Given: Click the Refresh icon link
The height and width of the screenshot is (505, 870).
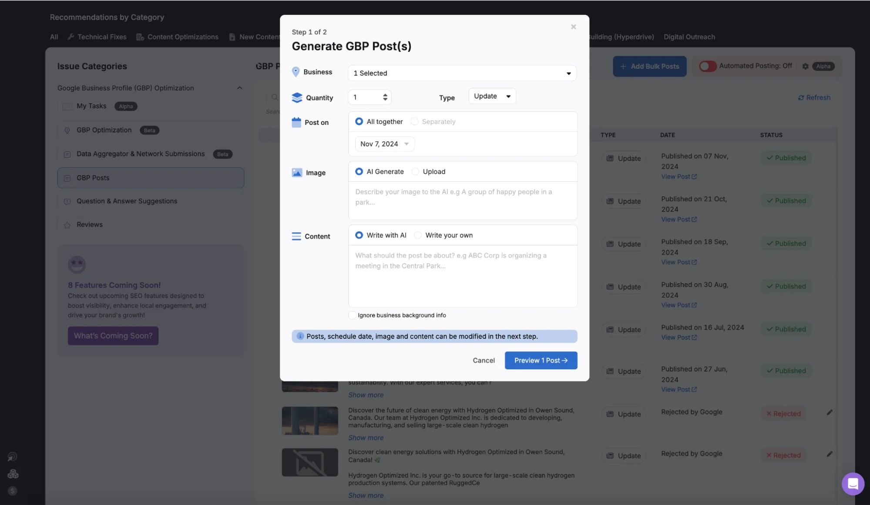Looking at the screenshot, I should (814, 97).
